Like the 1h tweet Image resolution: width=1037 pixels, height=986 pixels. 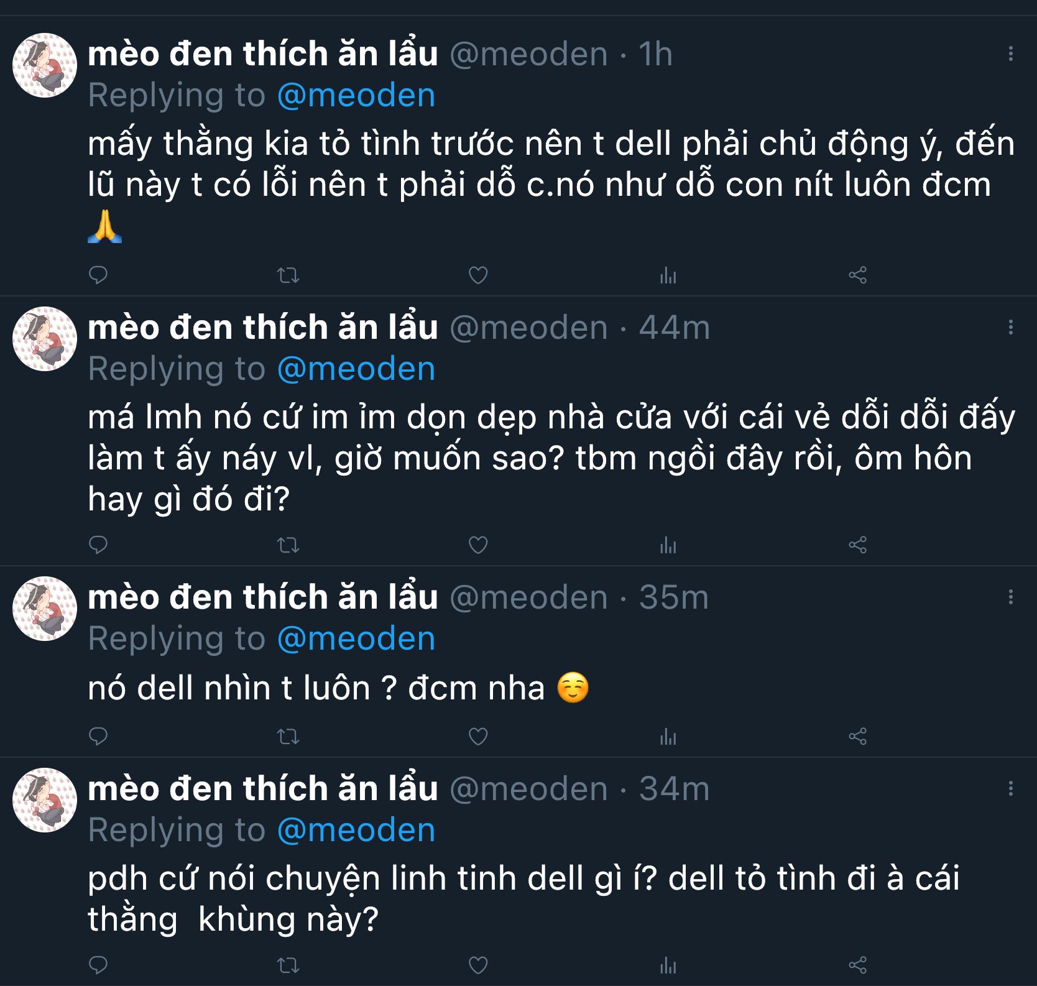[x=477, y=275]
